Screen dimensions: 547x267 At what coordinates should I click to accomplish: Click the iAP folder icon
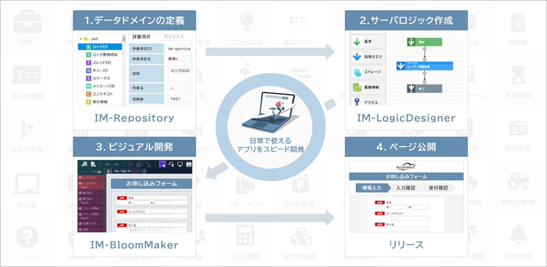86,39
